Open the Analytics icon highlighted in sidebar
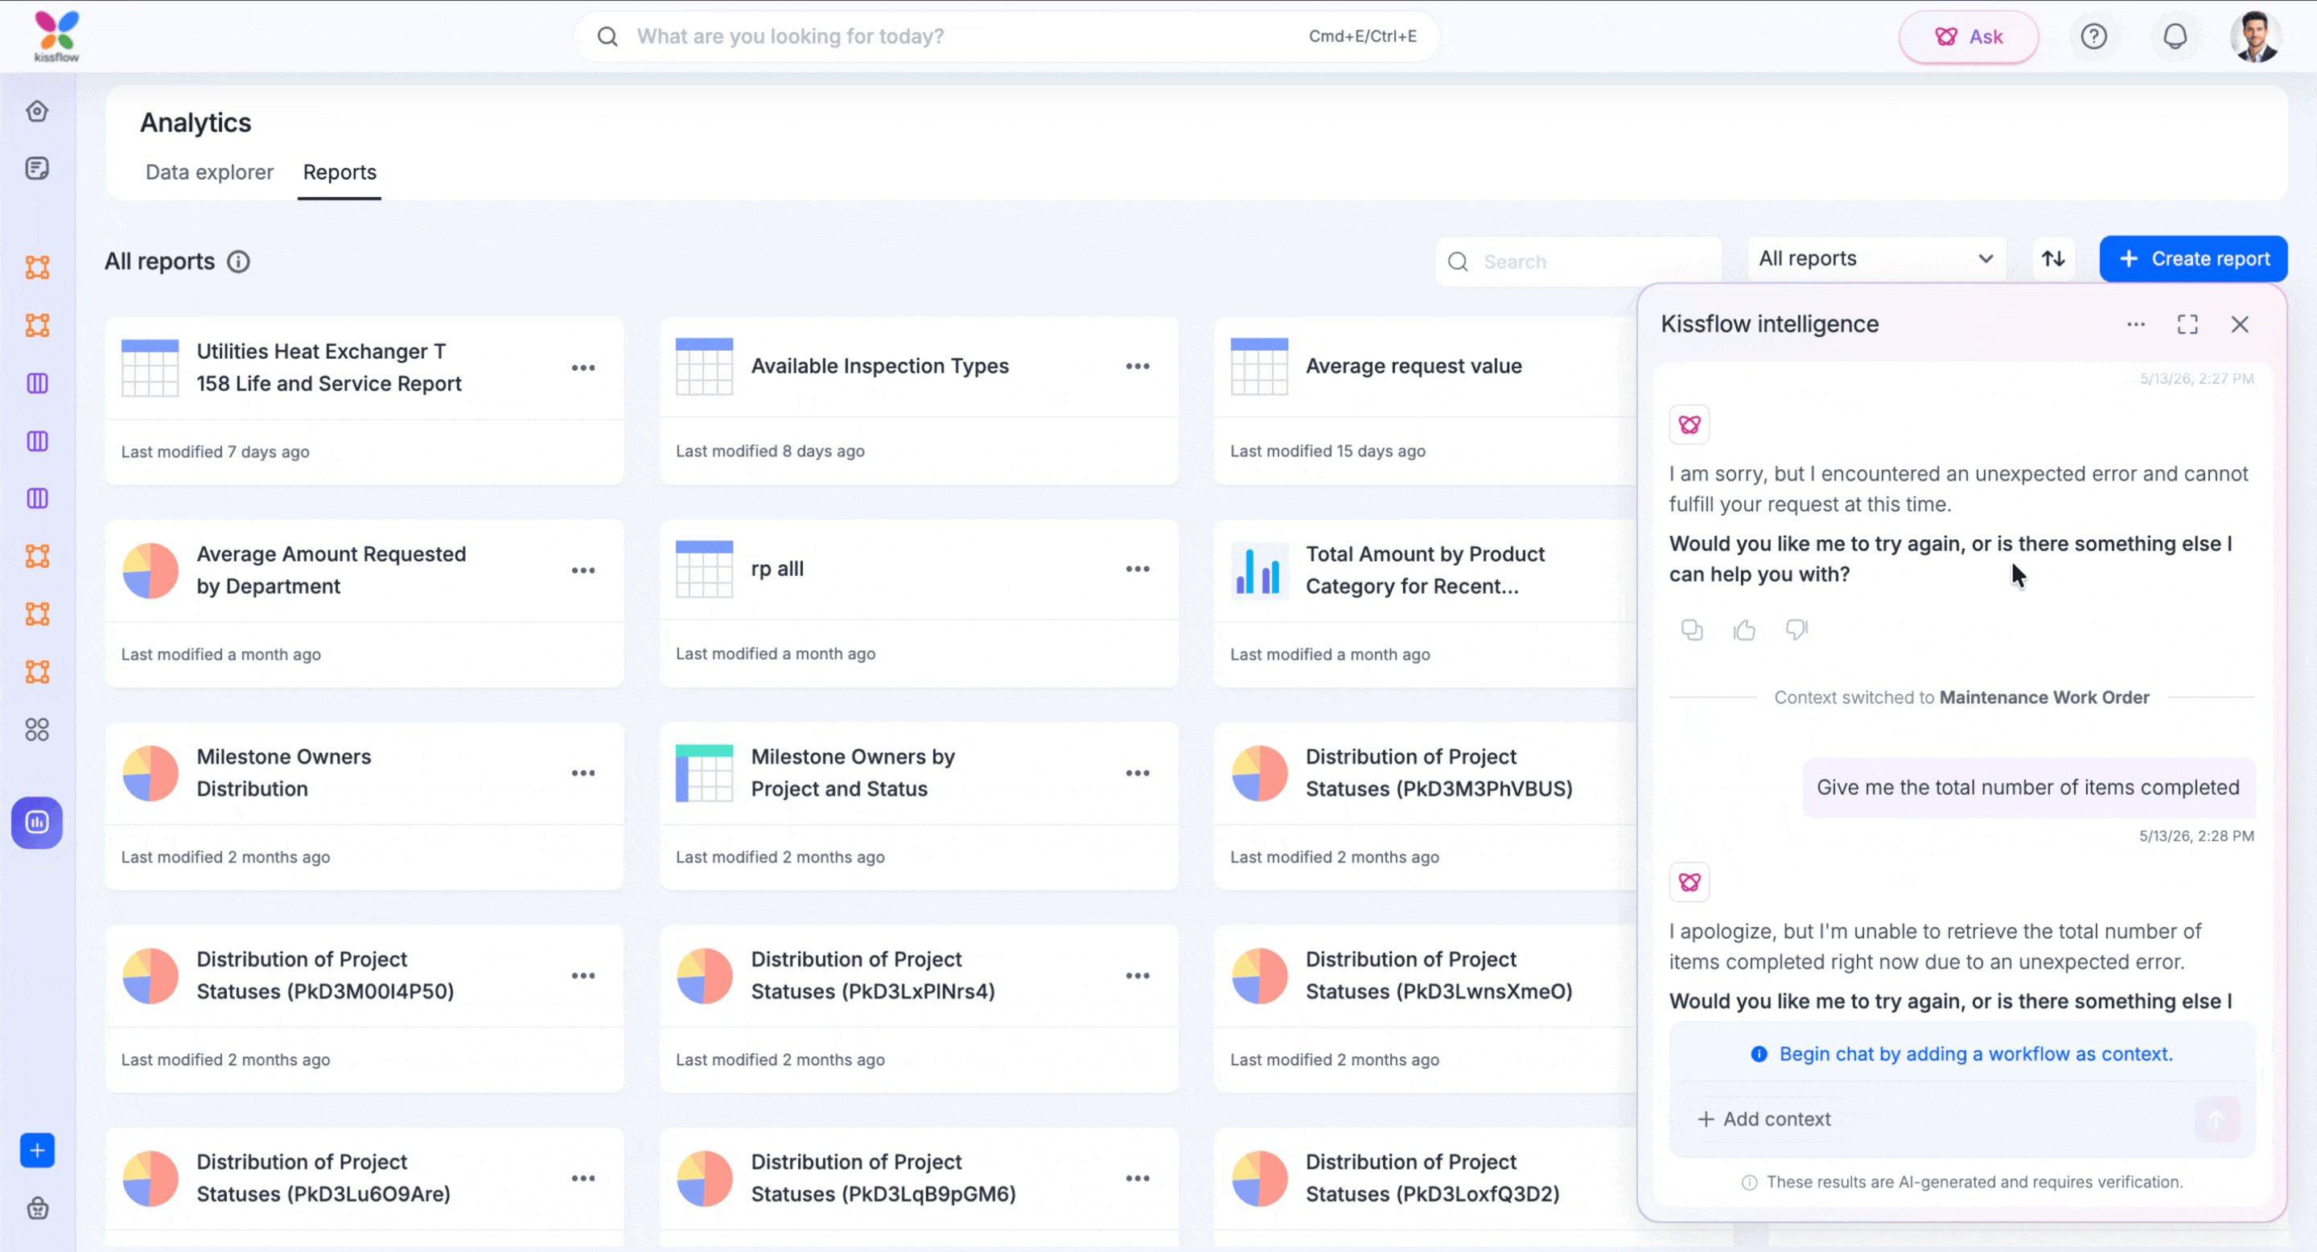The height and width of the screenshot is (1252, 2317). pyautogui.click(x=37, y=822)
